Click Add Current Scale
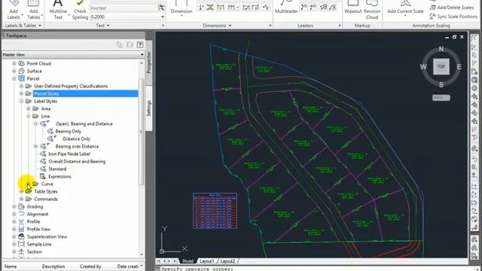Image resolution: width=482 pixels, height=271 pixels. [x=405, y=8]
